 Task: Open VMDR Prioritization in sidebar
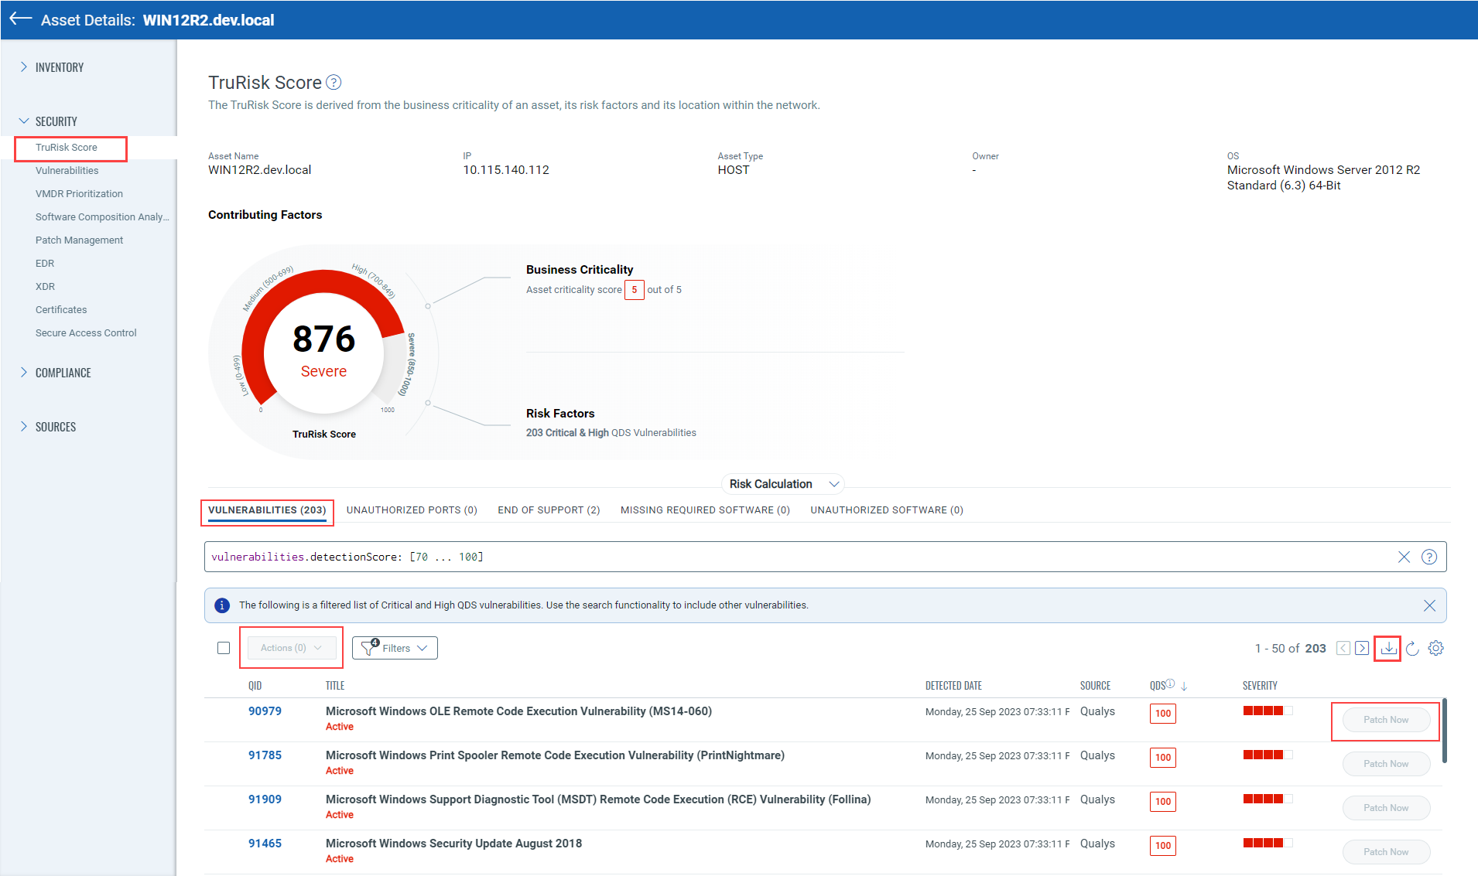click(x=79, y=193)
